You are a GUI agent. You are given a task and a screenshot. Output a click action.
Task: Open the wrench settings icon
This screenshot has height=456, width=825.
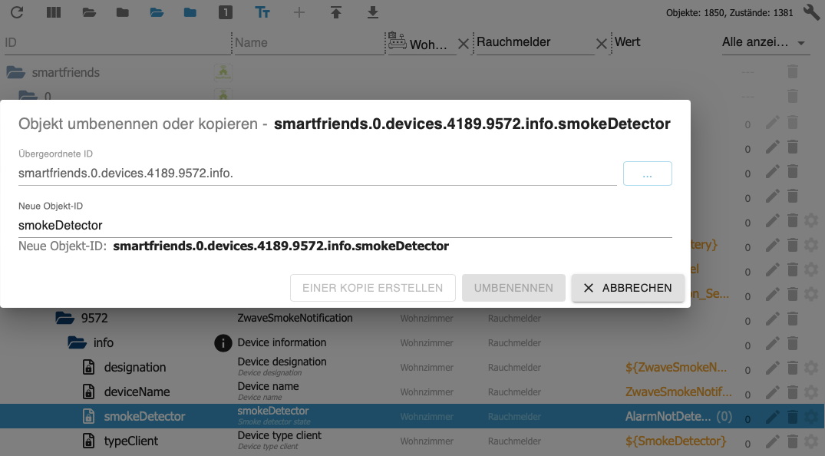pyautogui.click(x=811, y=12)
